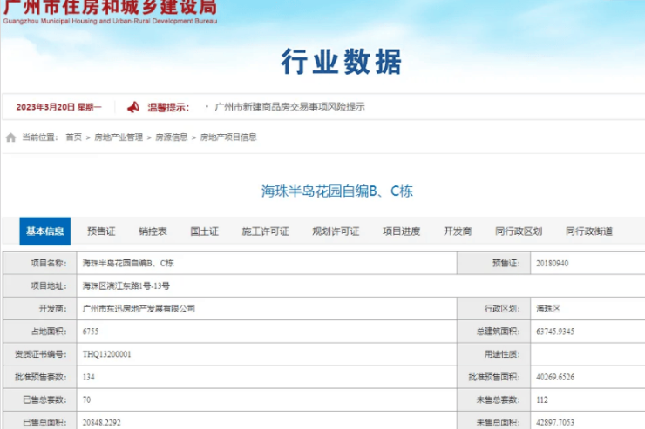Viewport: 645px width, 429px height.
Task: Select the 国土证 tab
Action: 205,231
